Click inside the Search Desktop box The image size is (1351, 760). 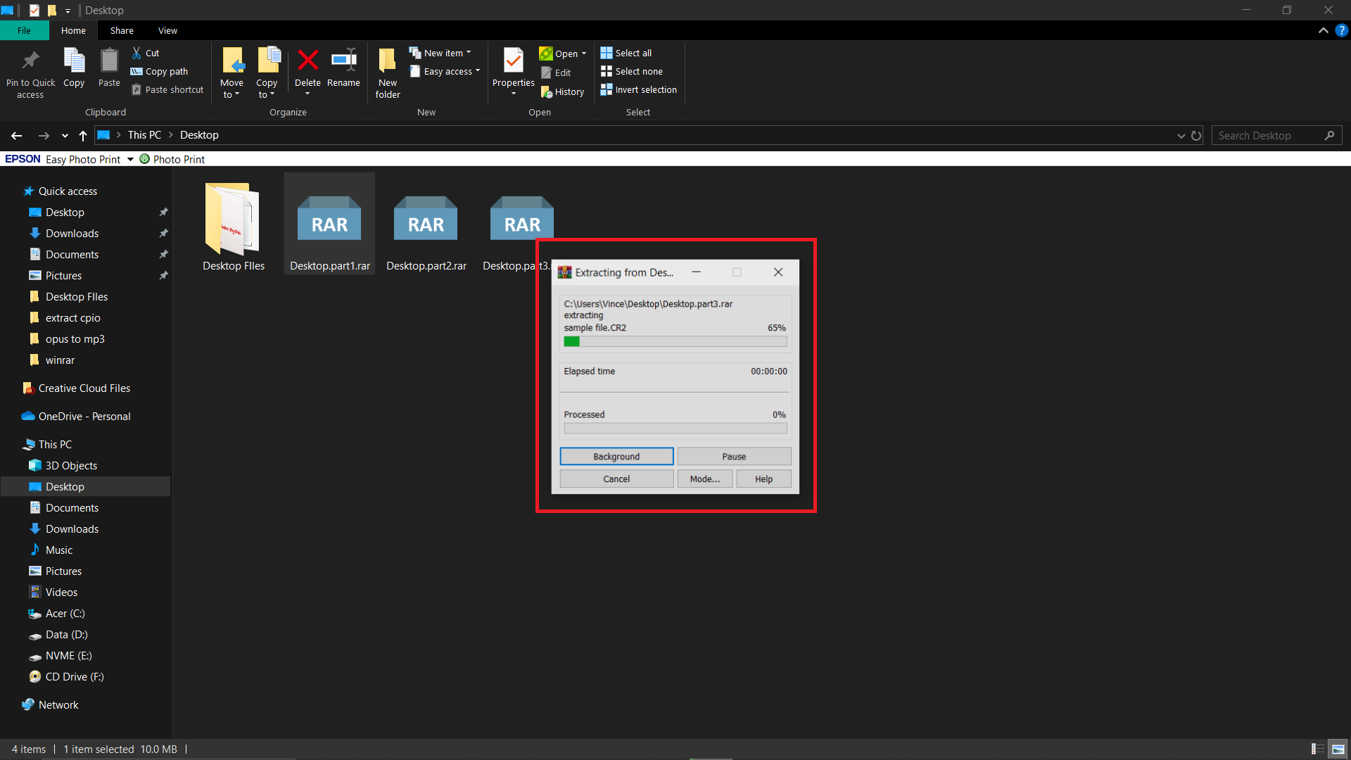(x=1267, y=135)
